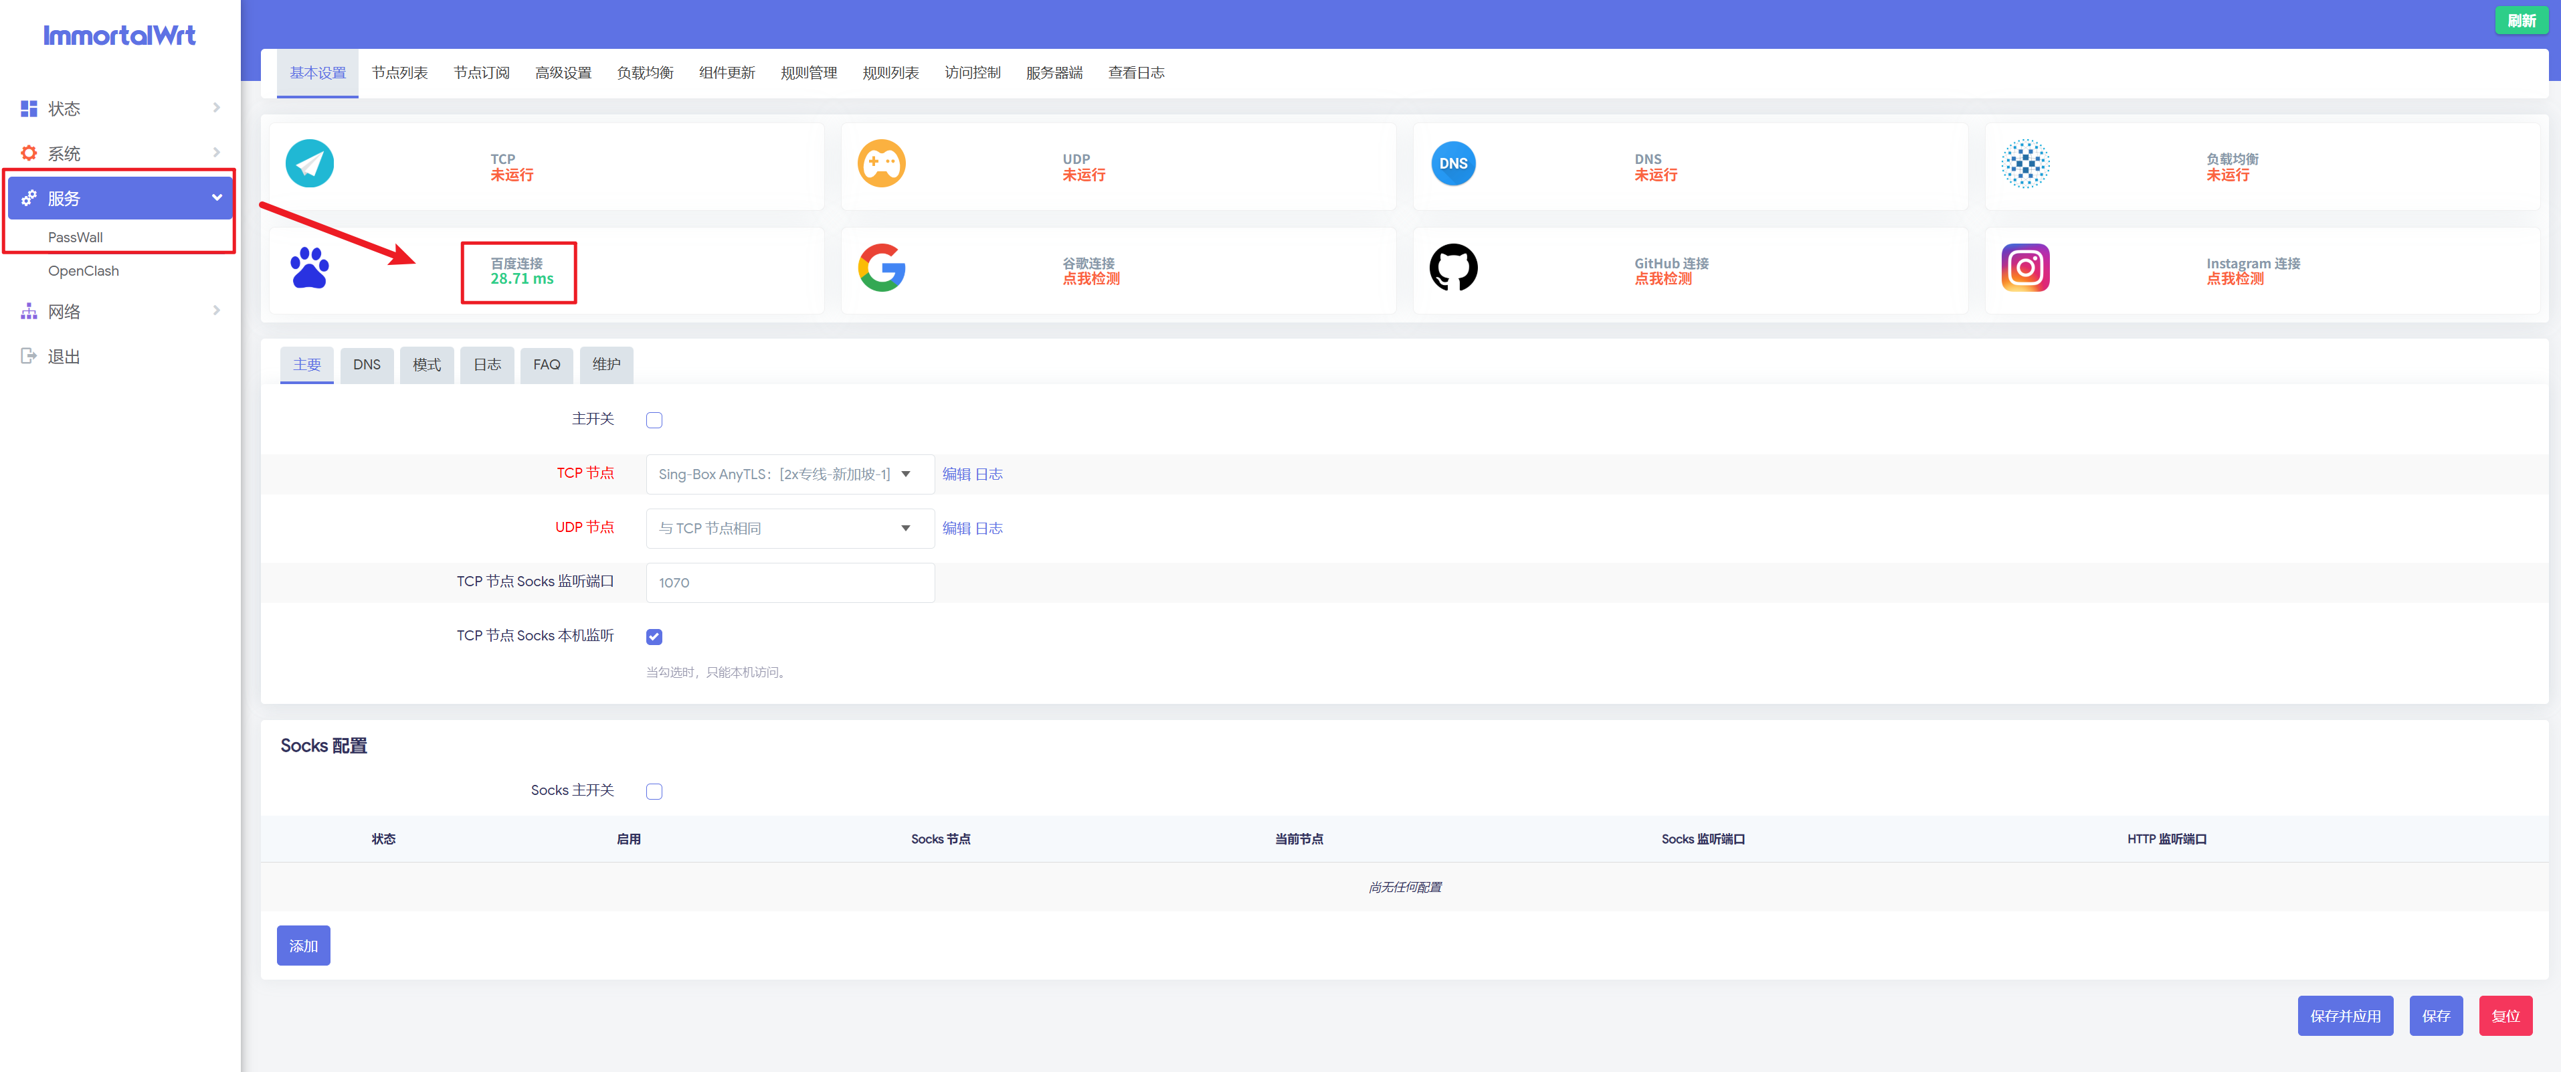Expand the 系统 sidebar menu
The width and height of the screenshot is (2561, 1072).
[x=120, y=153]
